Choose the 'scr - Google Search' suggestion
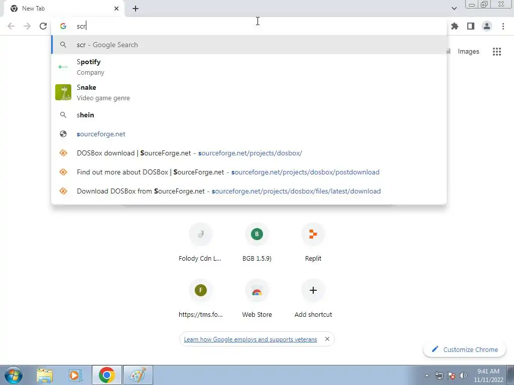 click(x=249, y=45)
